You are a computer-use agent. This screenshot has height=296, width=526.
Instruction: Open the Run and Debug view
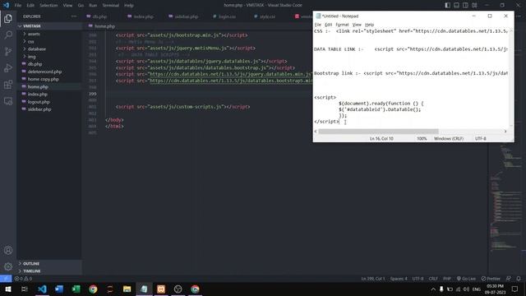pos(8,67)
